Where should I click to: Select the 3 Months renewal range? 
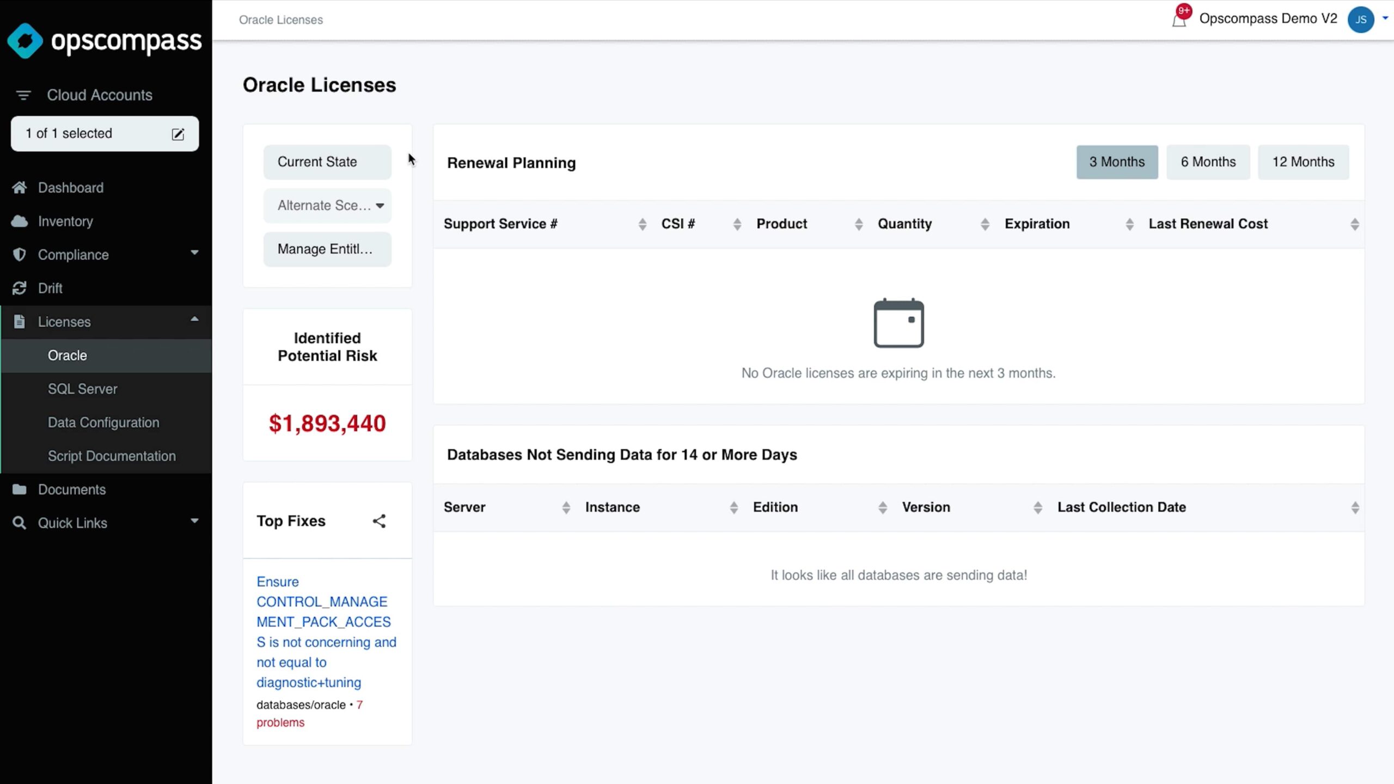tap(1117, 162)
